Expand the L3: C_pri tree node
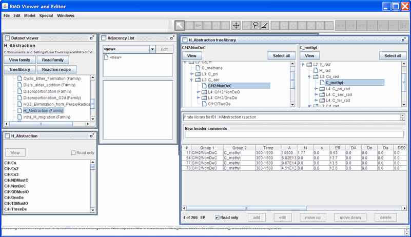The height and width of the screenshot is (237, 411). point(191,74)
